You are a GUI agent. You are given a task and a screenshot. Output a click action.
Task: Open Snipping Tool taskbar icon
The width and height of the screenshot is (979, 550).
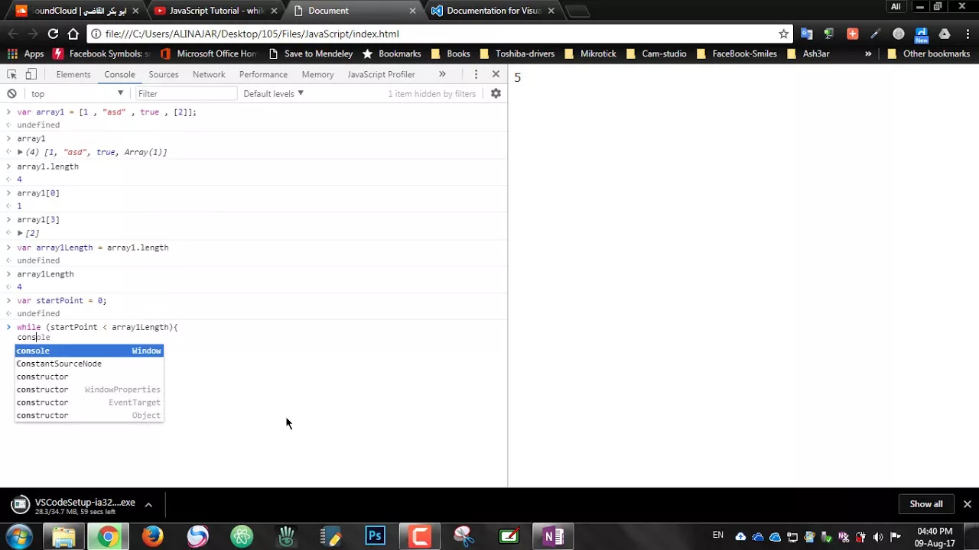click(x=463, y=536)
